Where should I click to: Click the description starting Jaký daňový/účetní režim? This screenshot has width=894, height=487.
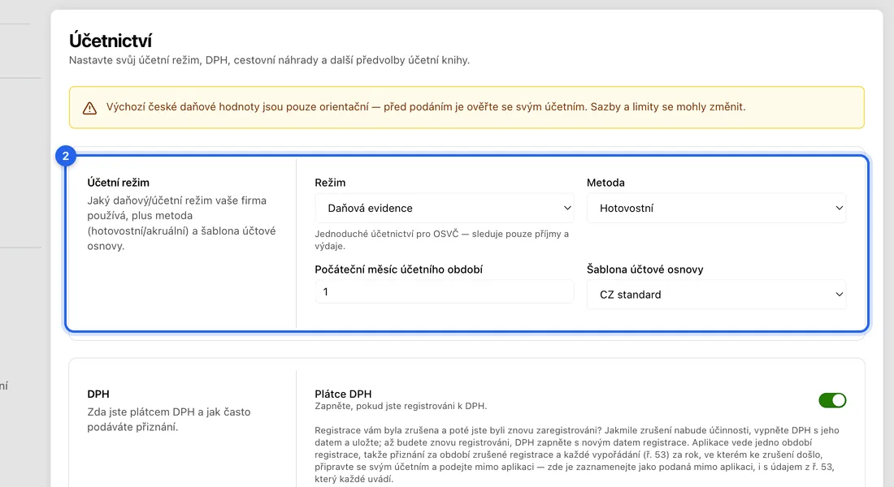[181, 223]
